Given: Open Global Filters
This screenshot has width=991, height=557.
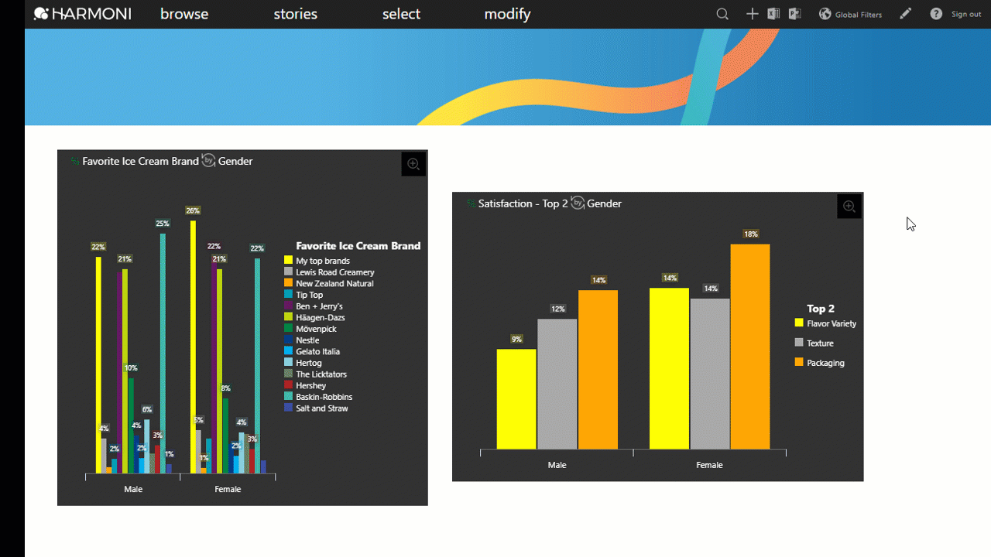Looking at the screenshot, I should click(850, 14).
